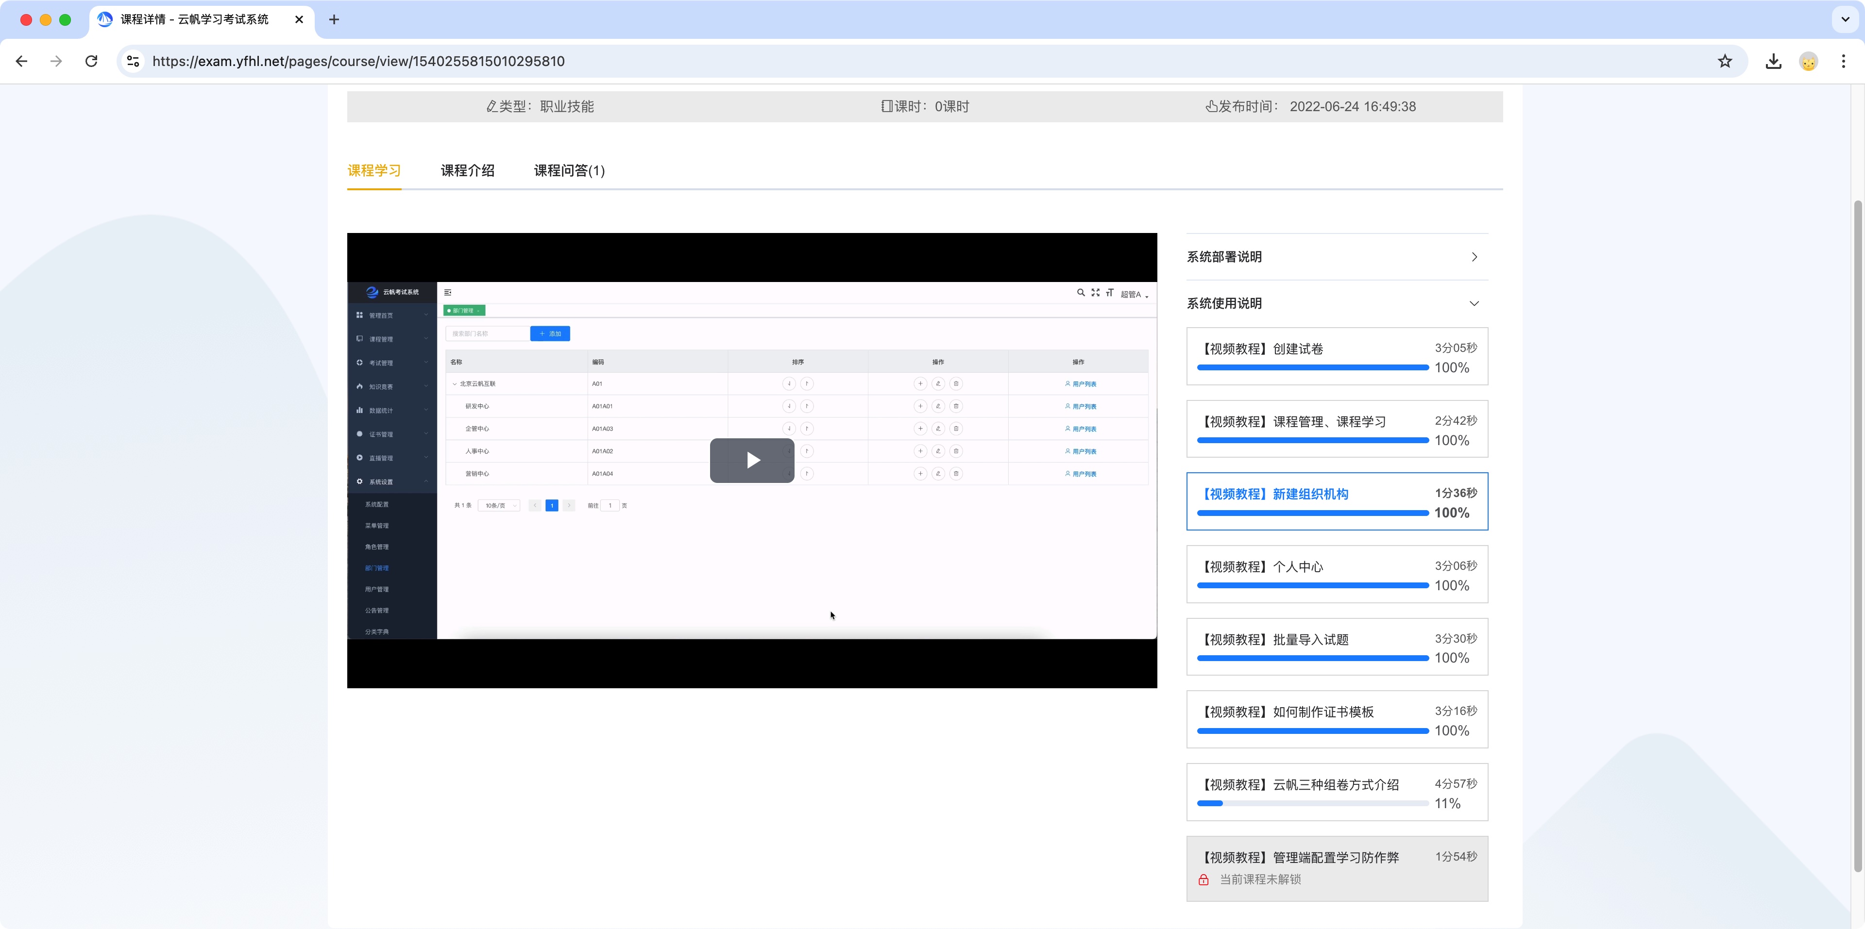The width and height of the screenshot is (1865, 929).
Task: Reload the current page
Action: tap(91, 62)
